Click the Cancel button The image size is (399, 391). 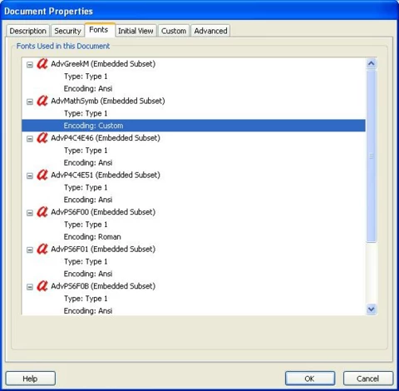point(368,379)
